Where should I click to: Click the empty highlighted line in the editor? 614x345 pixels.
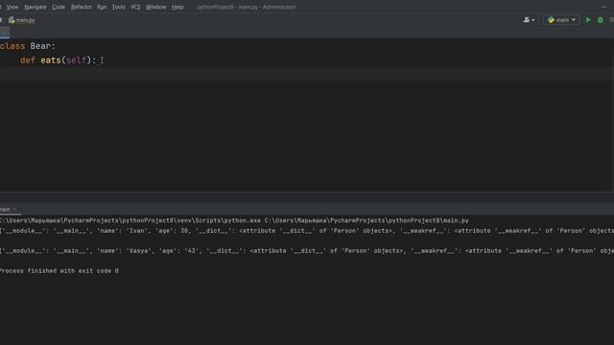305,75
